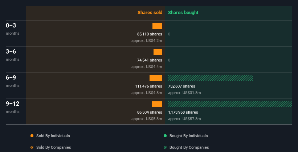Click the 6–9 months row label

point(13,81)
